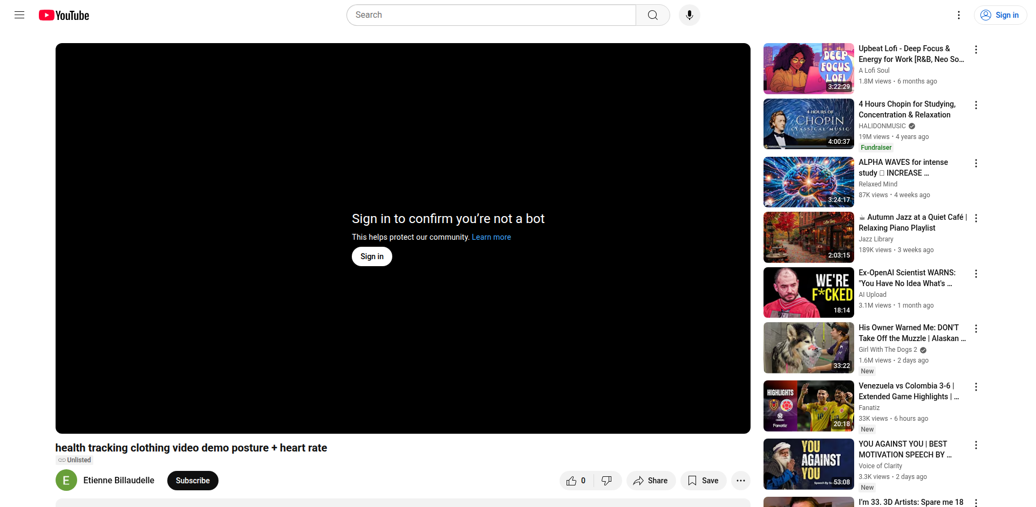
Task: Visit the Relaxed Mind channel
Action: (x=878, y=184)
